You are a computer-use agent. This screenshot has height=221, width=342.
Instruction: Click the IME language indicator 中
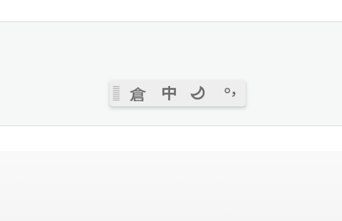pos(169,94)
